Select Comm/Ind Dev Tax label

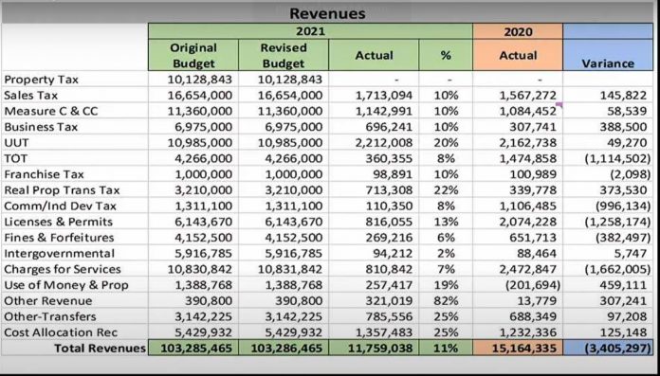pyautogui.click(x=60, y=206)
